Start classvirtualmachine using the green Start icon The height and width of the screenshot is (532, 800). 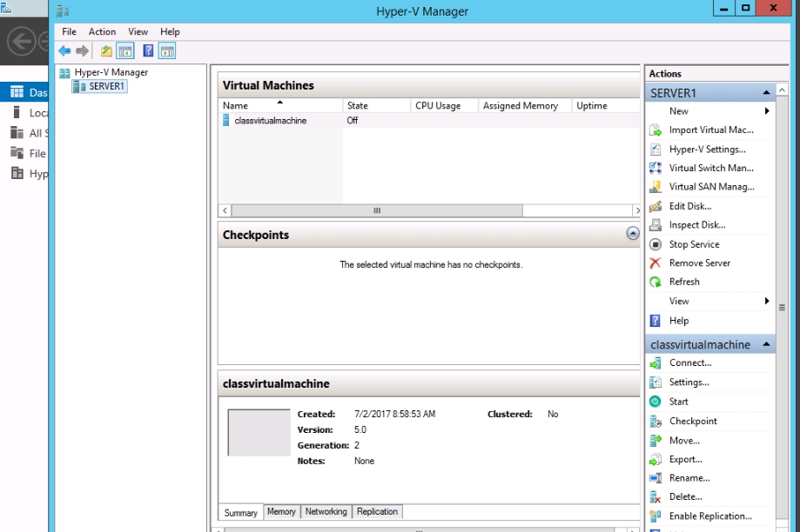(x=655, y=402)
